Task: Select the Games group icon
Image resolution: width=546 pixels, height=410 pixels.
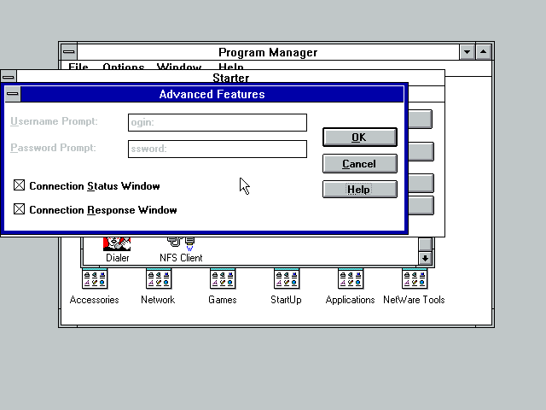Action: tap(223, 279)
